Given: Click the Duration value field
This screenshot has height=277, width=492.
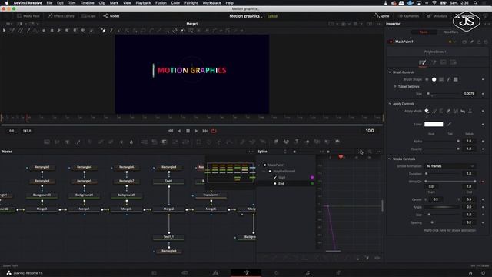Looking at the screenshot, I should 469,174.
